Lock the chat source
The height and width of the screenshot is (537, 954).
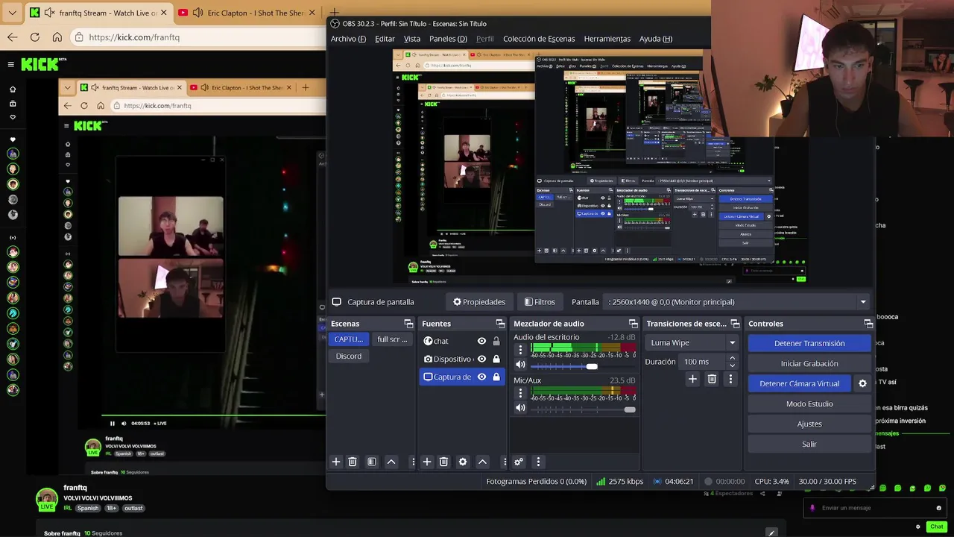[x=496, y=341]
